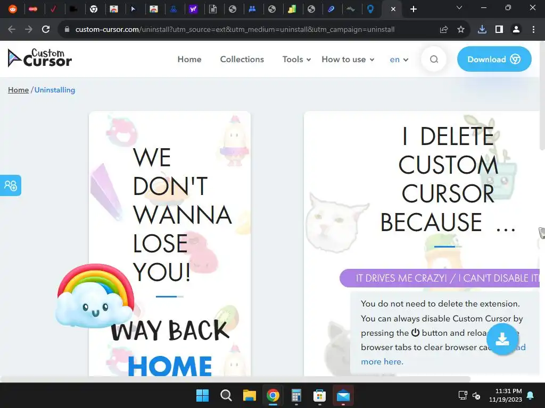Open a new browser tab
This screenshot has height=408, width=545.
point(413,9)
